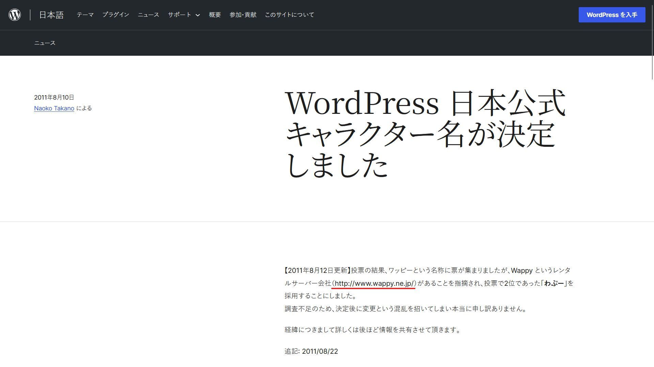Image resolution: width=654 pixels, height=367 pixels.
Task: Open the 参加・貢献 navigation item
Action: 243,15
